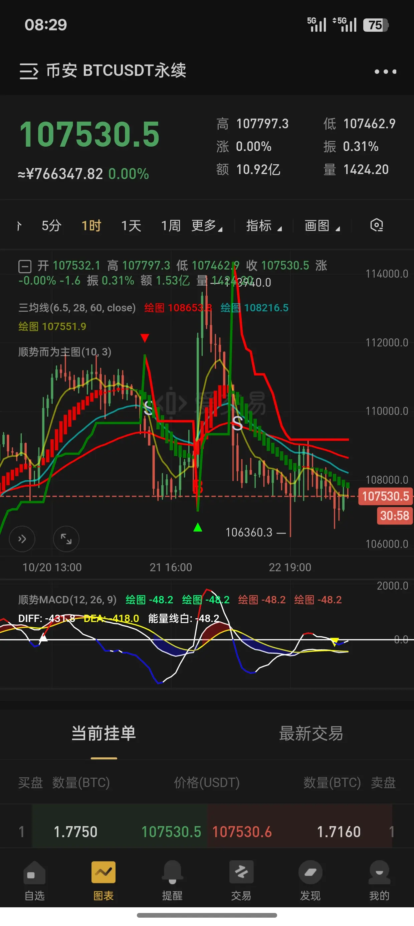Viewport: 414px width, 926px height.
Task: Tap the volume 量 1424.20
Action: coord(356,169)
